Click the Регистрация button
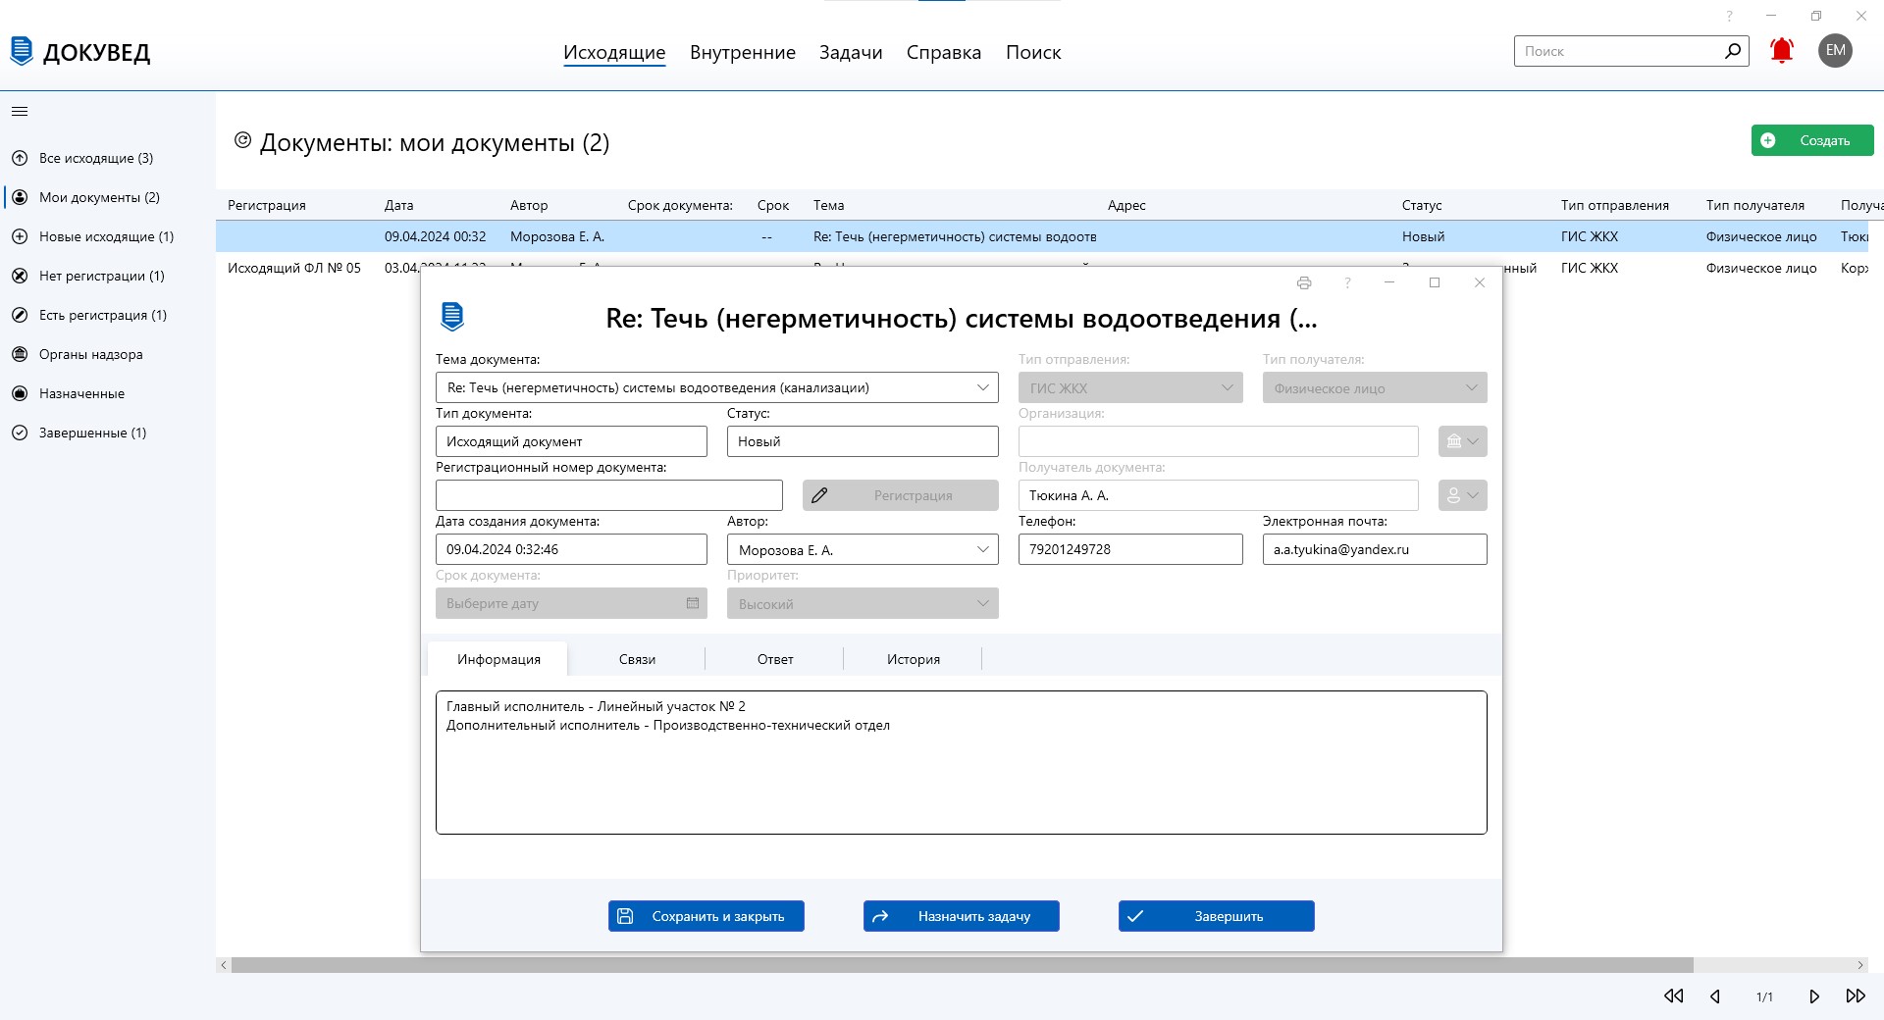Image resolution: width=1884 pixels, height=1020 pixels. [x=901, y=495]
